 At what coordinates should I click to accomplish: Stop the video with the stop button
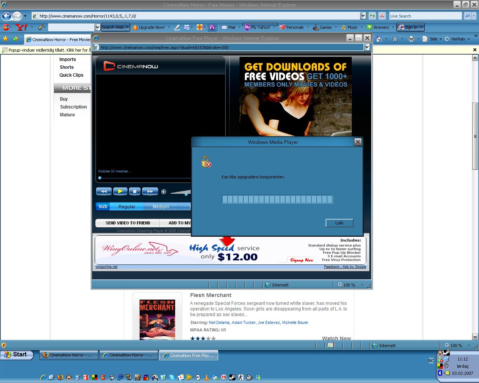135,191
